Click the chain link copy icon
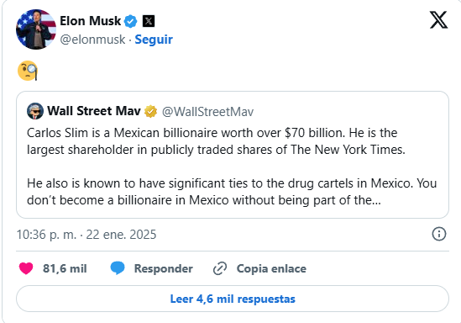The width and height of the screenshot is (461, 323). (220, 268)
